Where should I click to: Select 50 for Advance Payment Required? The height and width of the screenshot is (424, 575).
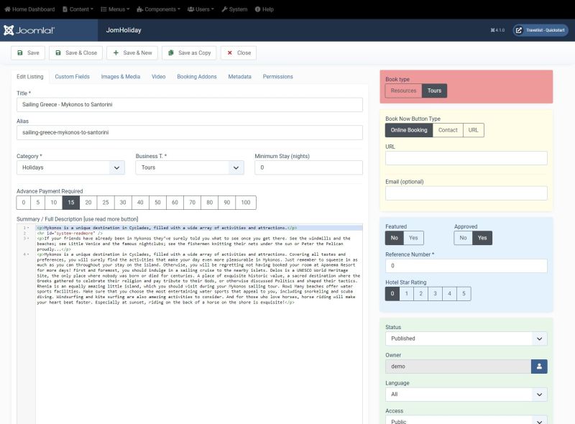point(157,203)
